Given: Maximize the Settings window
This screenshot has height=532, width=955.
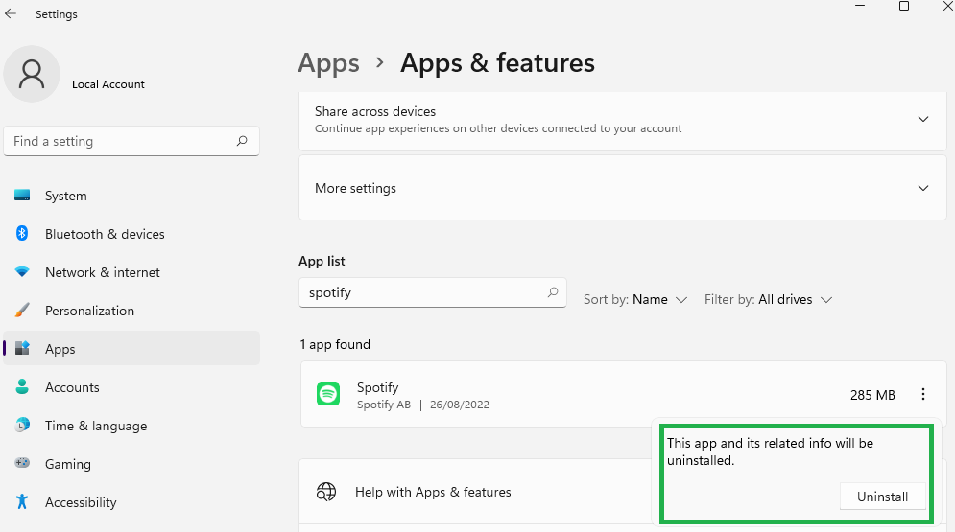Looking at the screenshot, I should (904, 6).
